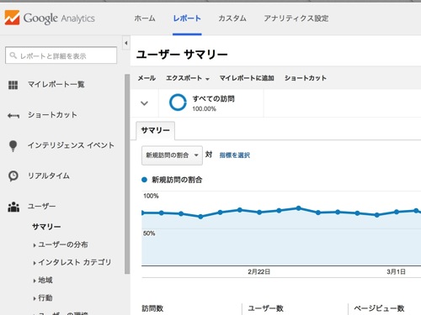The width and height of the screenshot is (421, 315).
Task: Open ショートカット in the sidebar
Action: 52,115
